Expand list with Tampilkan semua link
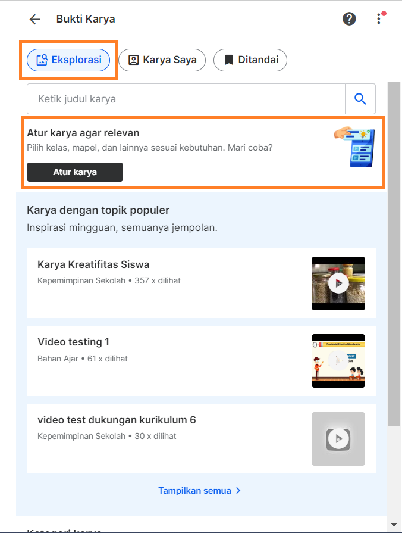 (x=194, y=491)
